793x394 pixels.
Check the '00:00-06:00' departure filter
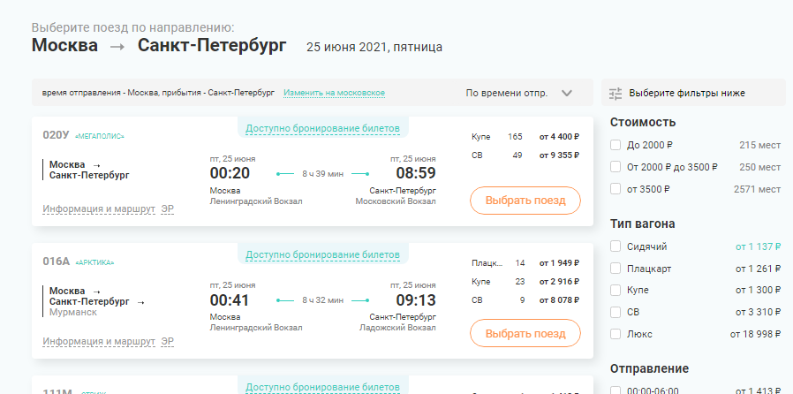click(x=616, y=390)
